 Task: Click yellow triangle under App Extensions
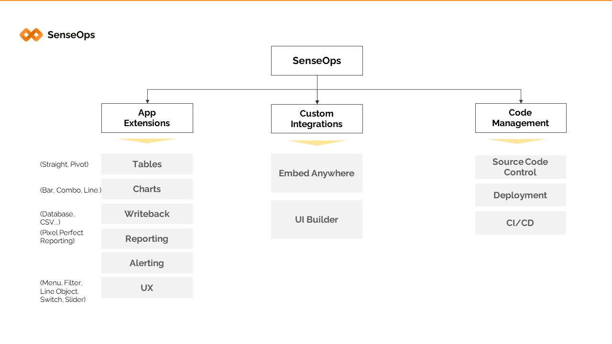pos(147,140)
